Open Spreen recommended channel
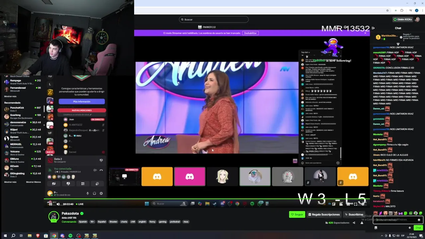 tap(23, 138)
